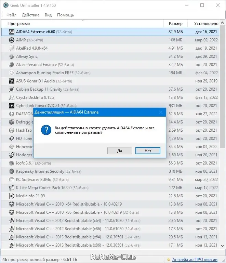Screen dimensions: 226x263
Task: Click the Ashampoo Burning Studio icon
Action: [12, 73]
